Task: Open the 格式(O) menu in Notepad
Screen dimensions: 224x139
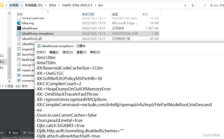Action: [67, 52]
